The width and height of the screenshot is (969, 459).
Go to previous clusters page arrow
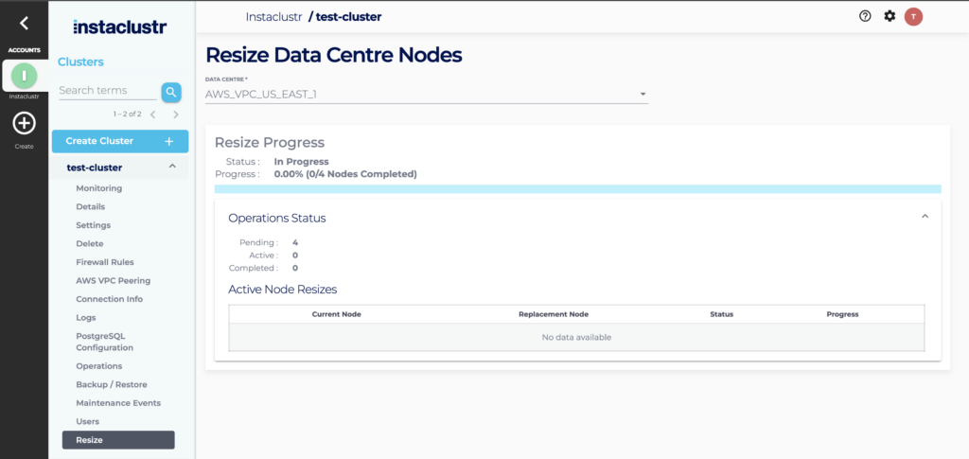click(x=153, y=115)
